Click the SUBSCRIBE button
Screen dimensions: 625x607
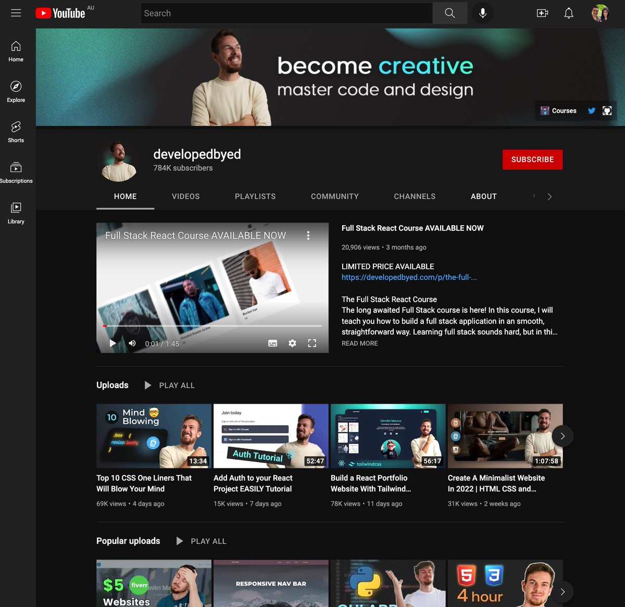[532, 160]
